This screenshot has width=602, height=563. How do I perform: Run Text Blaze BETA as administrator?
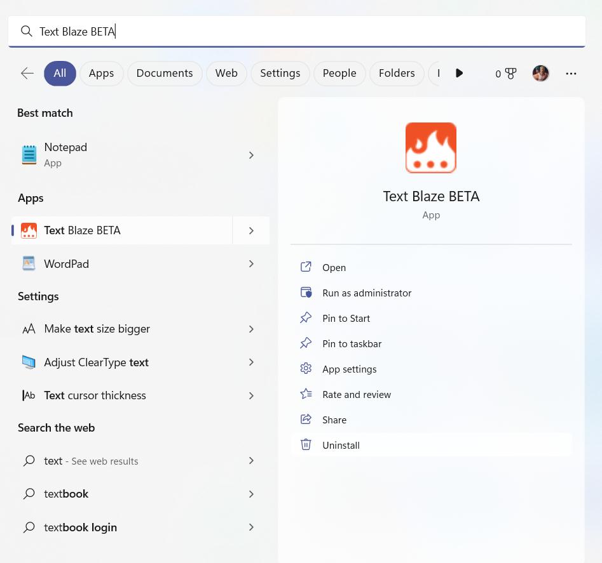[431, 293]
